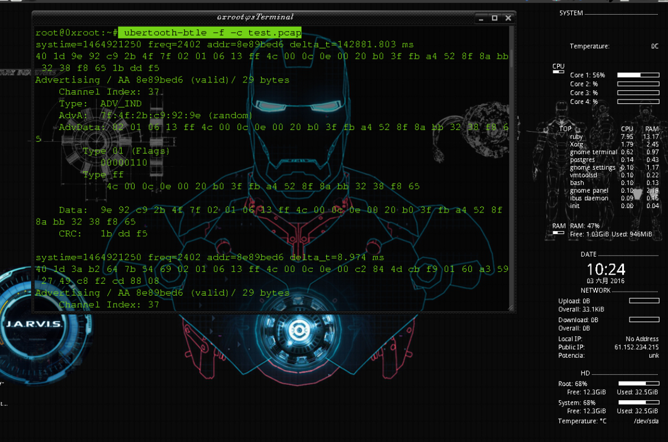Click the NETWORK section header
This screenshot has width=668, height=442.
click(x=596, y=291)
